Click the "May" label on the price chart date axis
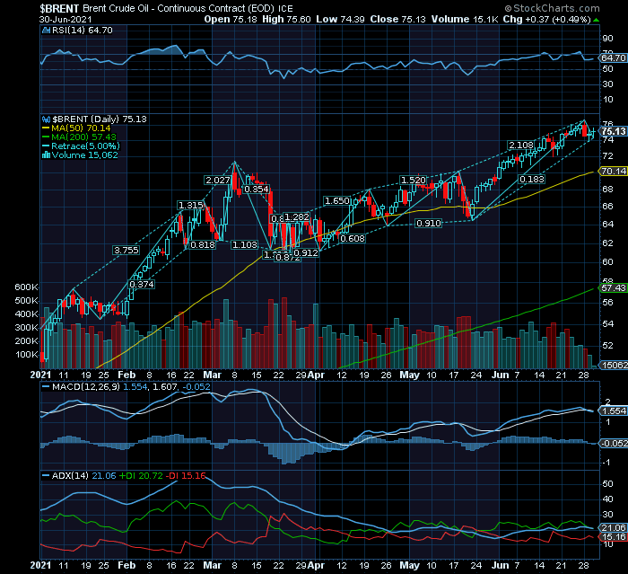 (409, 375)
